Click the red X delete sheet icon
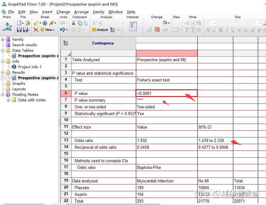Image resolution: width=266 pixels, height=205 pixels. [36, 30]
